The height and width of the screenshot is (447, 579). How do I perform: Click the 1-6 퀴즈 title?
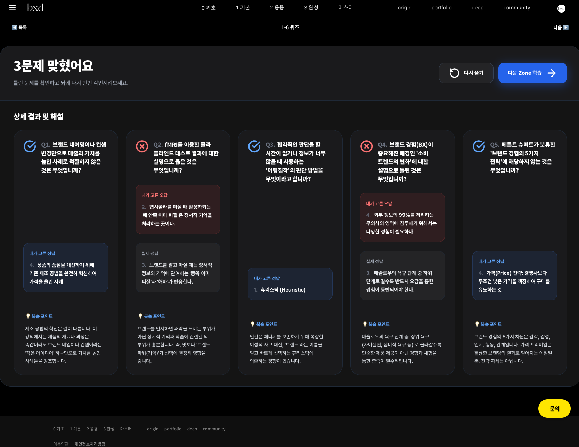[x=290, y=27]
